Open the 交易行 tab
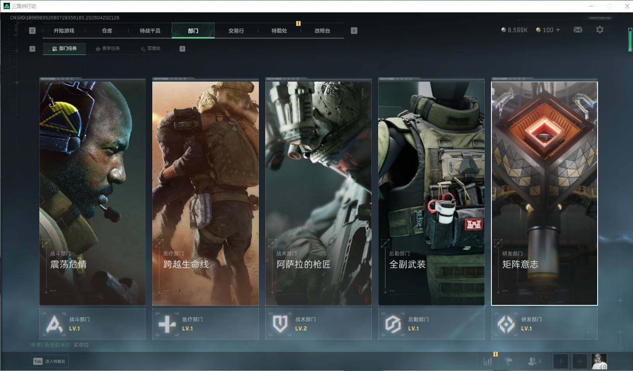 click(x=236, y=31)
